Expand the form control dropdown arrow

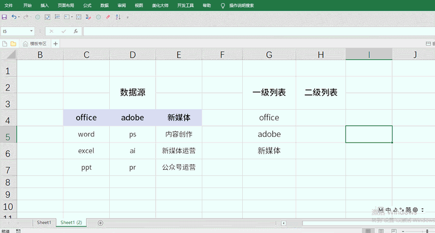coord(72,17)
